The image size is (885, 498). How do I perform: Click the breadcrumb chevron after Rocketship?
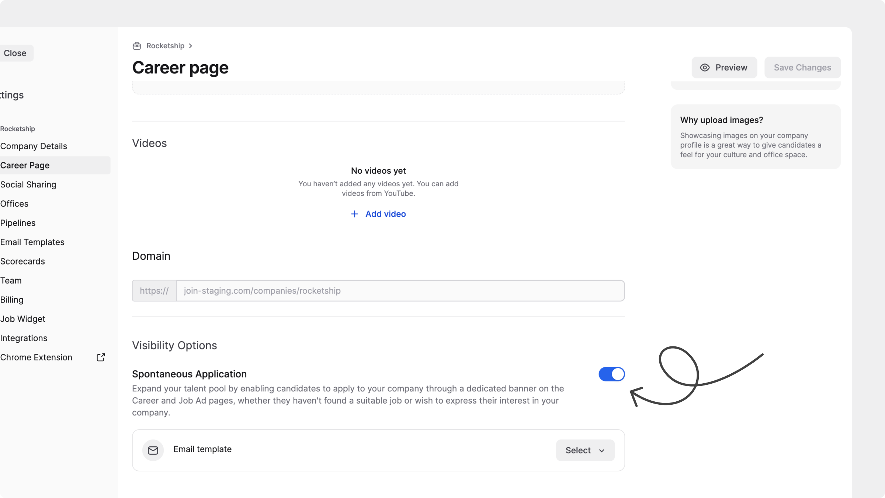coord(190,46)
